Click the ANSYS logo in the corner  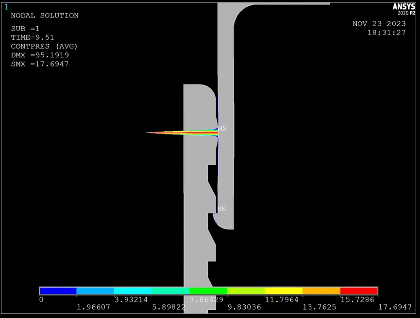403,8
